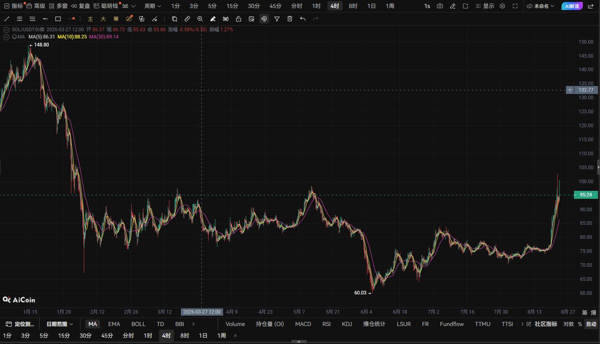The width and height of the screenshot is (600, 344).
Task: Open the MACD sub-indicator
Action: 303,324
